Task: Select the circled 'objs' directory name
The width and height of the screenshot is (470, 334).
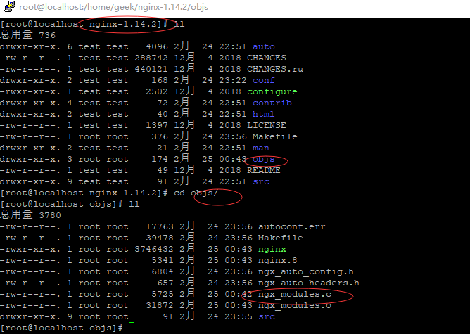Action: click(x=264, y=160)
